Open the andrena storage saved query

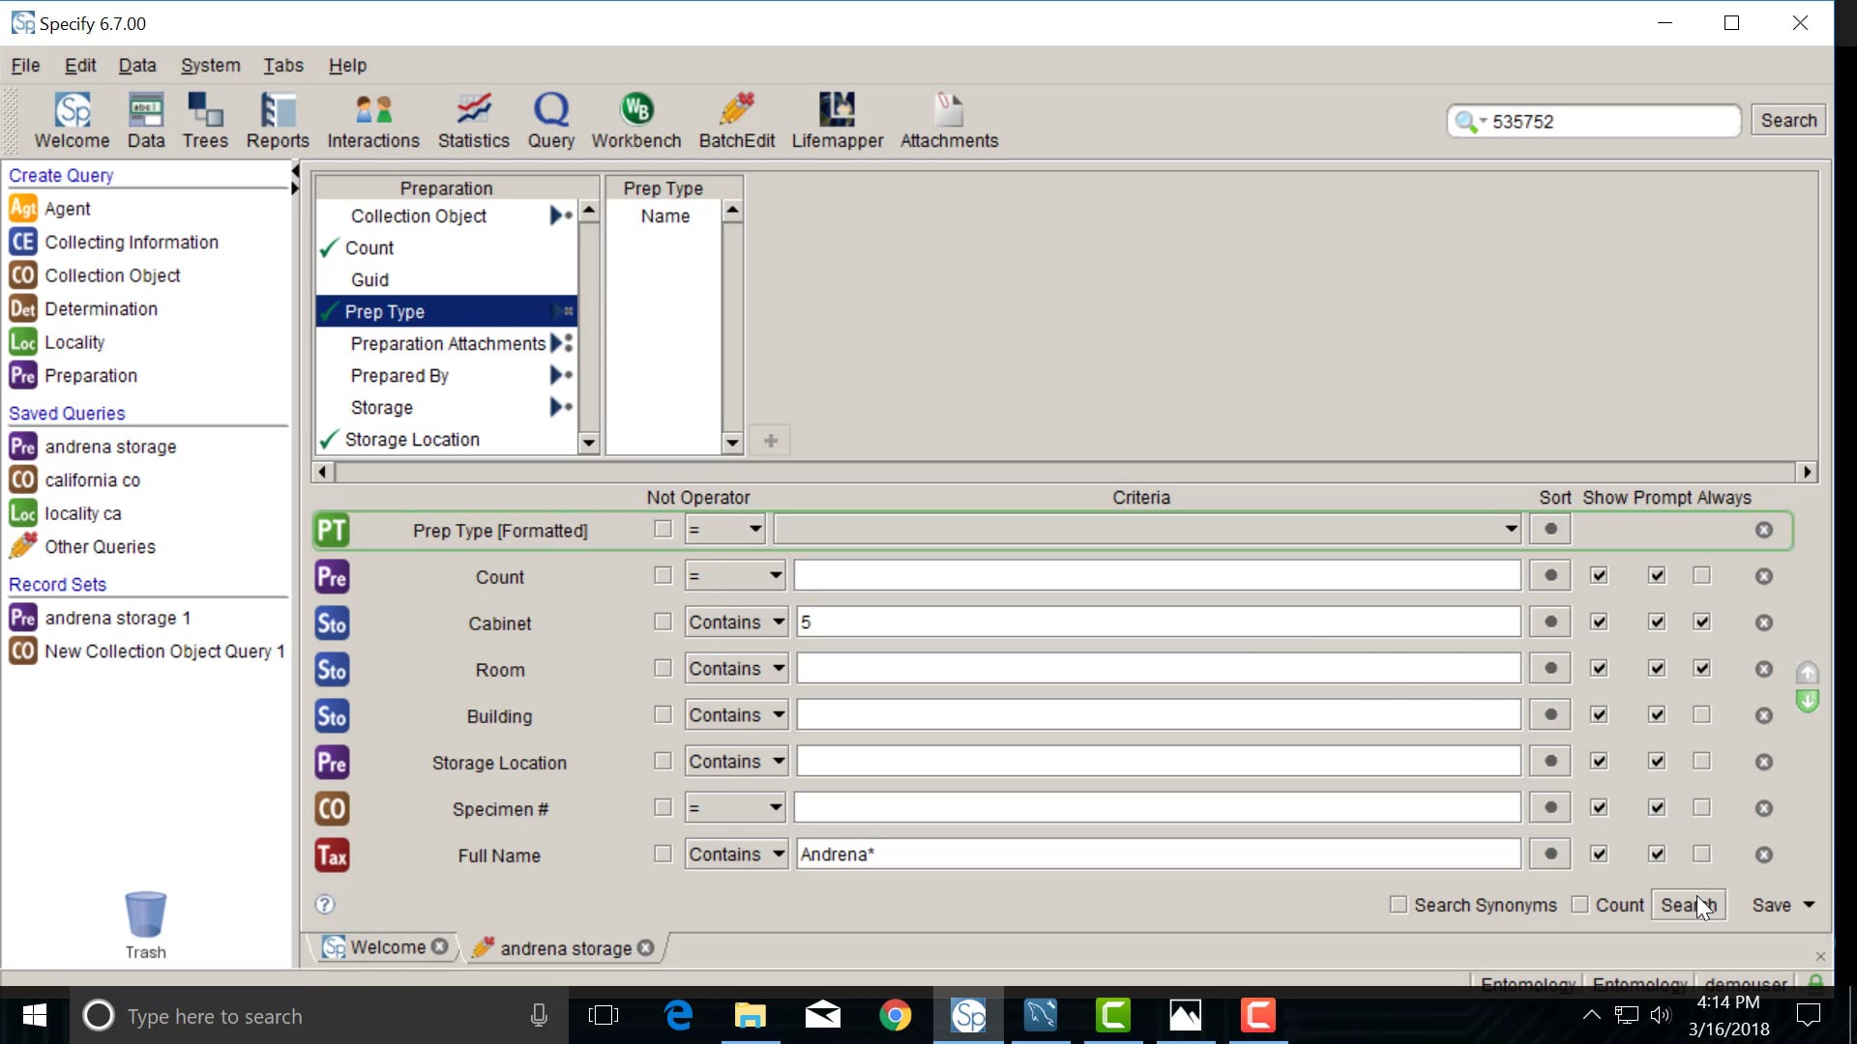pyautogui.click(x=110, y=447)
